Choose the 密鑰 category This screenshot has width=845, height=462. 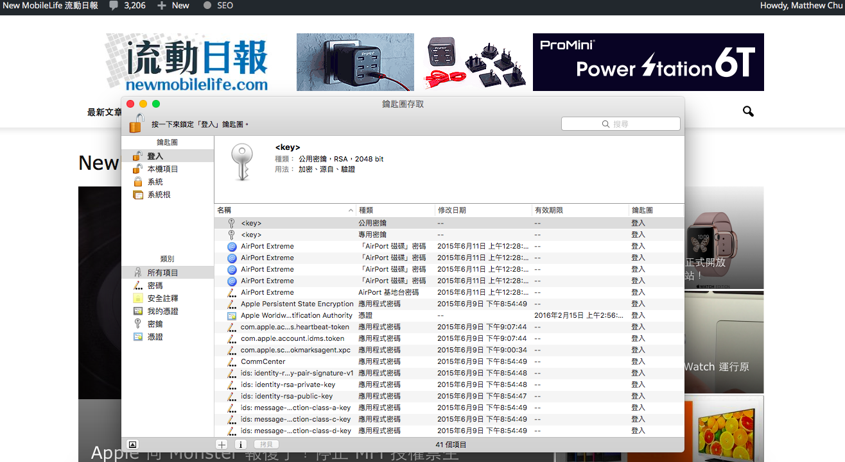point(155,324)
